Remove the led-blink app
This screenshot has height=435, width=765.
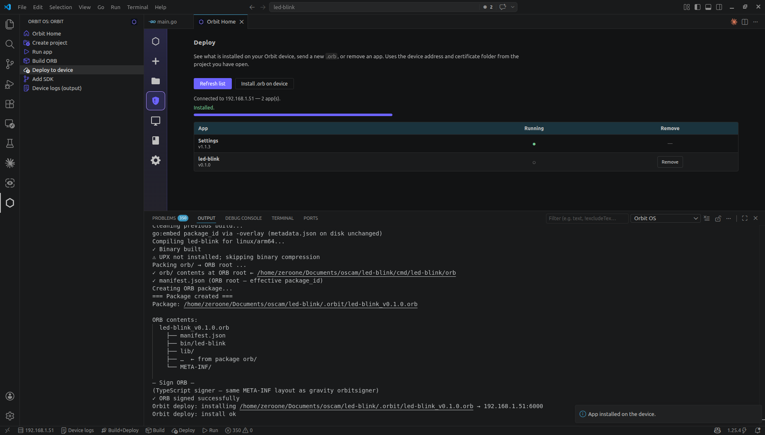[670, 162]
